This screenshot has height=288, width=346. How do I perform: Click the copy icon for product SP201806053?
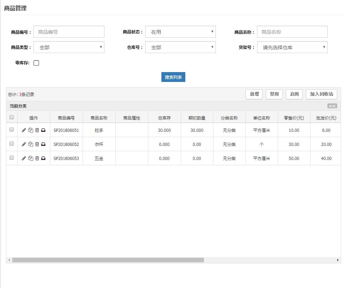tap(31, 158)
